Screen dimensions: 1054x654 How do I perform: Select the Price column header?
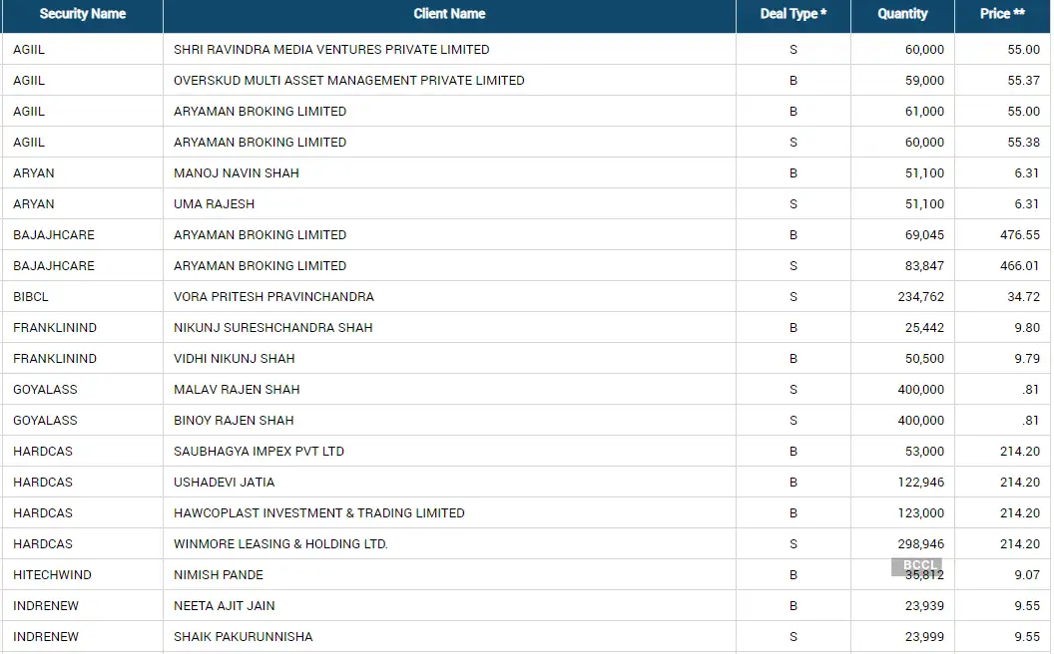(1002, 14)
